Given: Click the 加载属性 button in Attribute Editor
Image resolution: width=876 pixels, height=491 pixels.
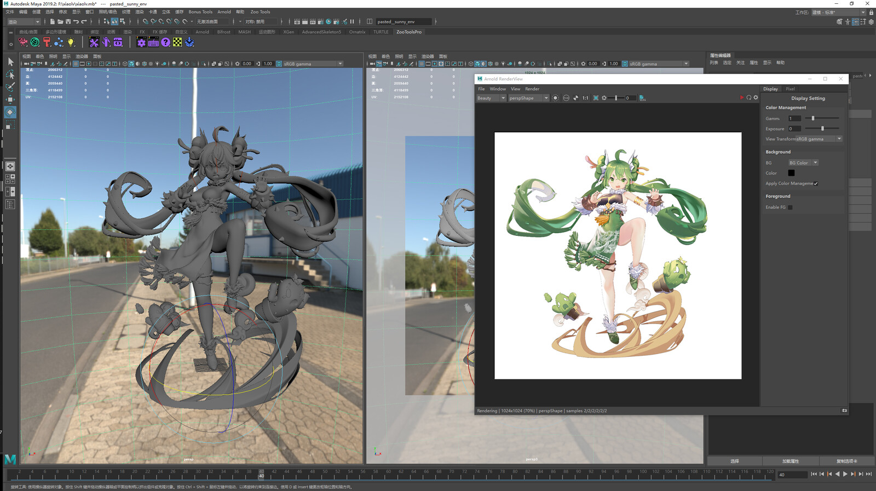Looking at the screenshot, I should tap(791, 461).
